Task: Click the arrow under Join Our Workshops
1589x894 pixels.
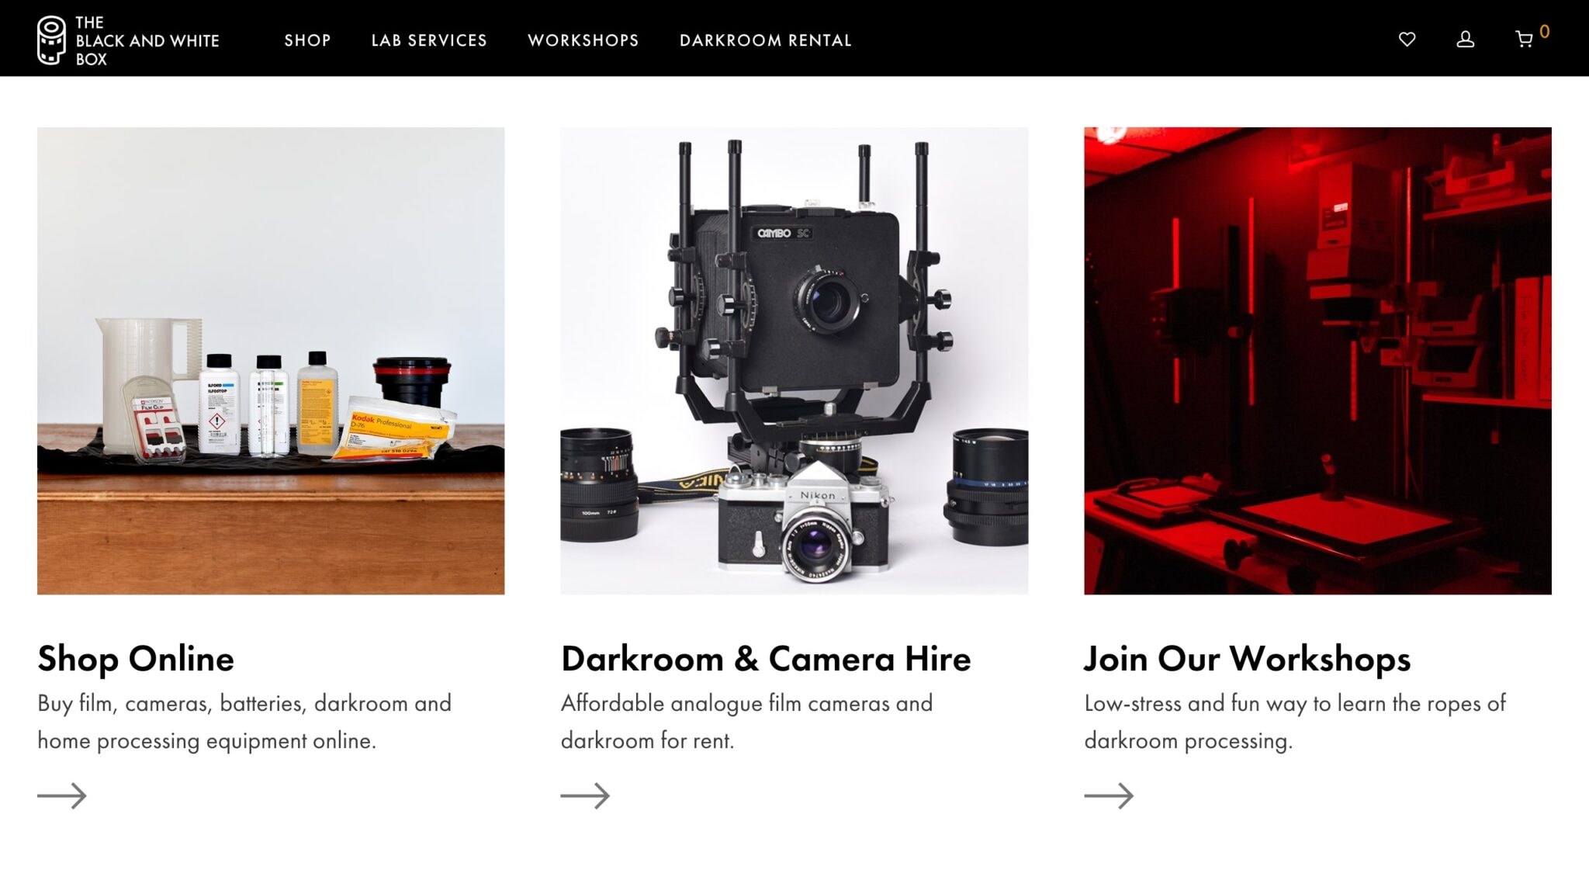Action: click(1109, 795)
